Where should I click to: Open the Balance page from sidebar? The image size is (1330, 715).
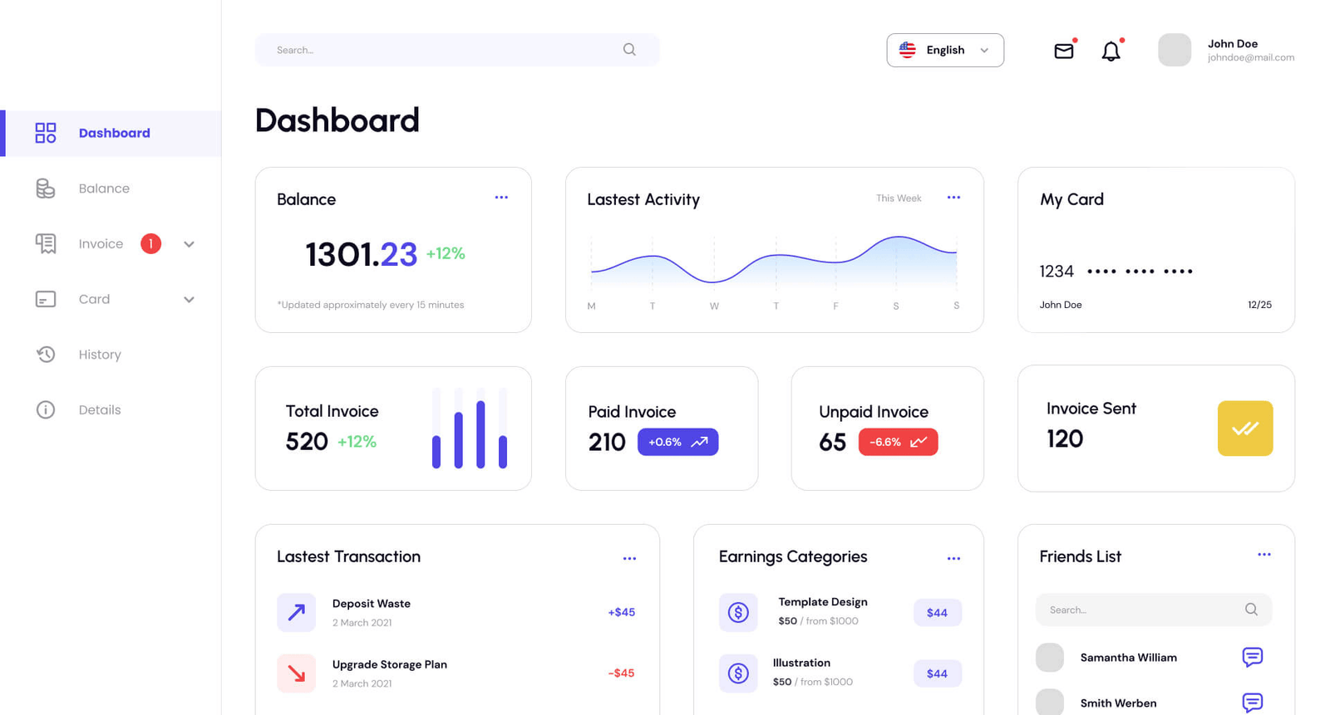104,189
